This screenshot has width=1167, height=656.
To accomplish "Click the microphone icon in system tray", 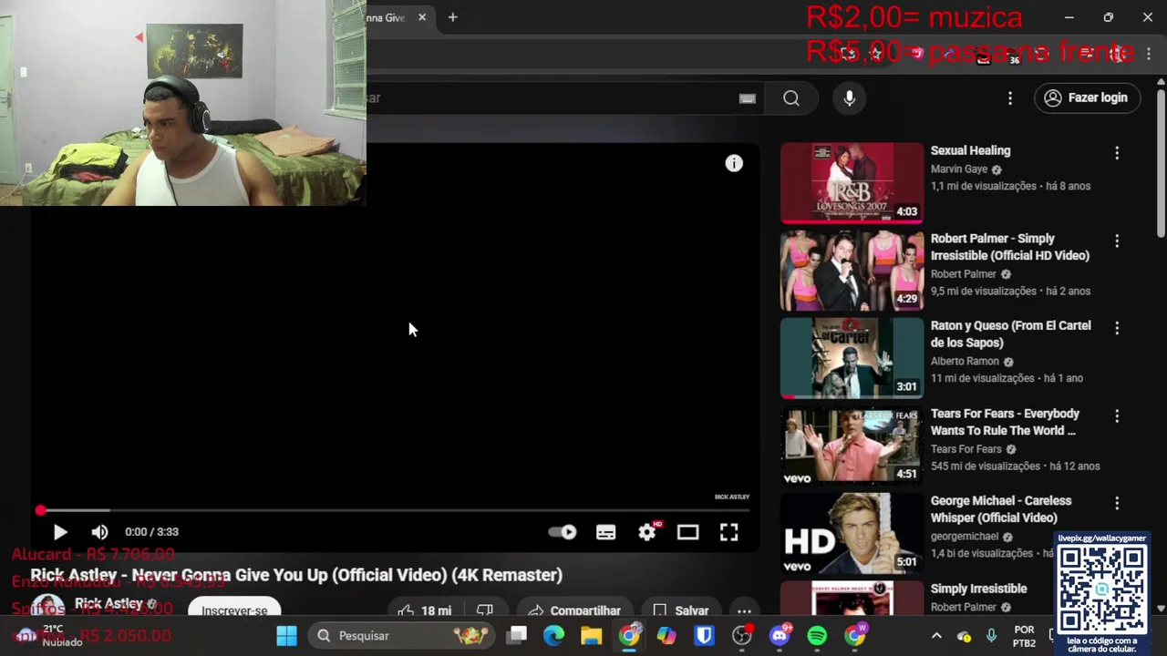I will [991, 636].
